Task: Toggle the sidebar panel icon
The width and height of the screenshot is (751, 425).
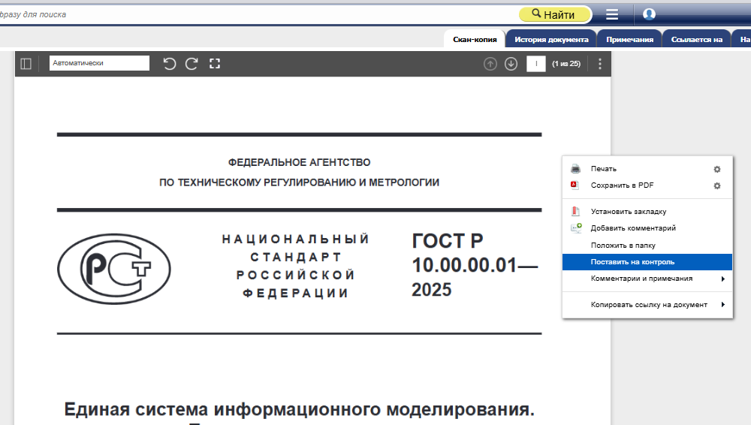Action: click(x=26, y=64)
